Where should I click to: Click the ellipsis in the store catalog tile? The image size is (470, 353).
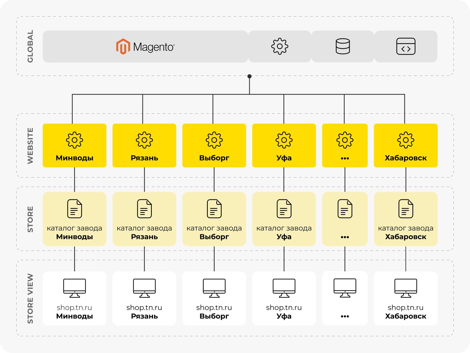(345, 237)
